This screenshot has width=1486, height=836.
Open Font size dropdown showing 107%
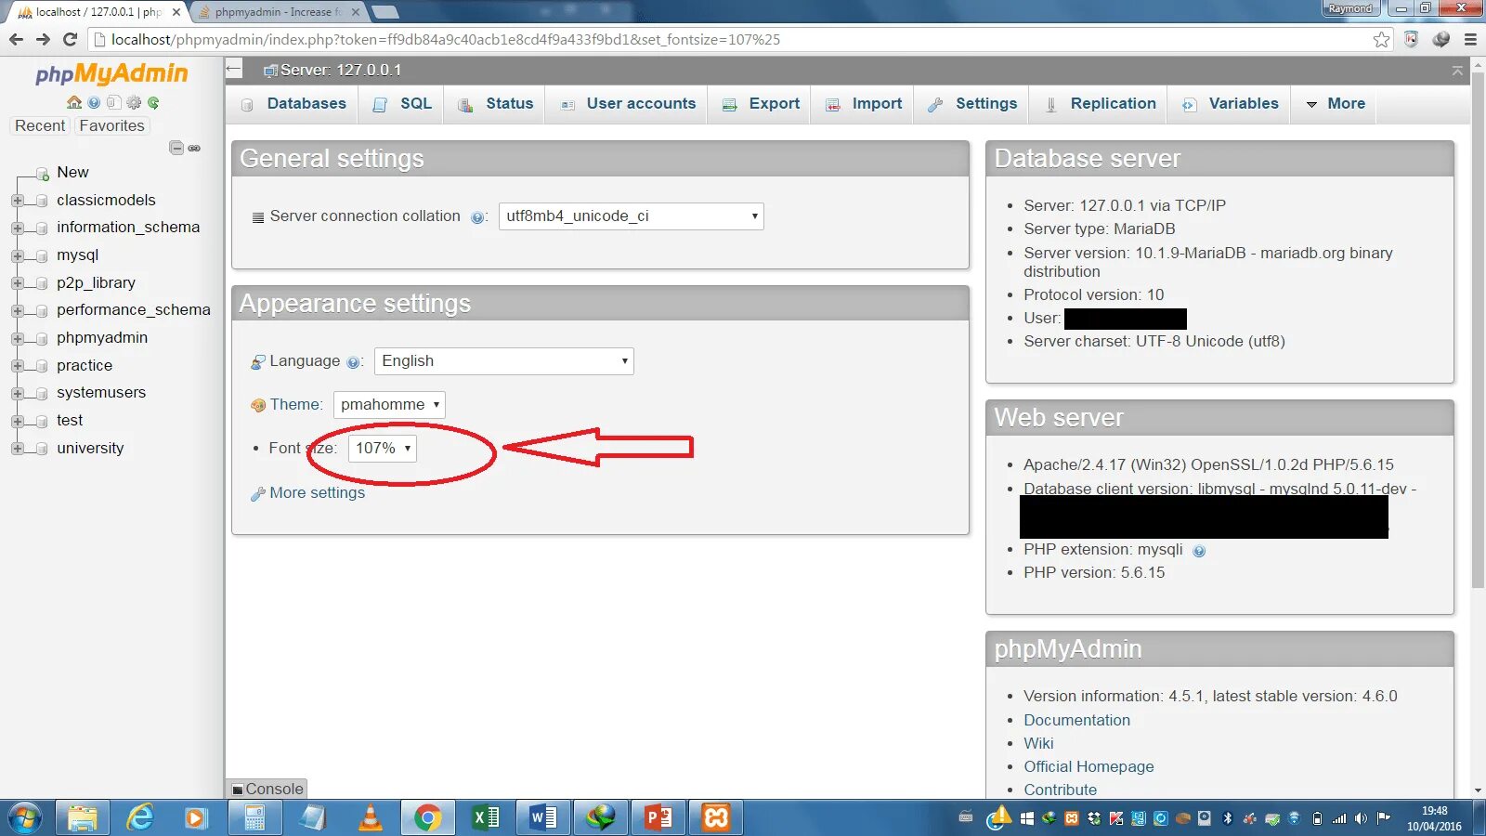[x=383, y=449]
